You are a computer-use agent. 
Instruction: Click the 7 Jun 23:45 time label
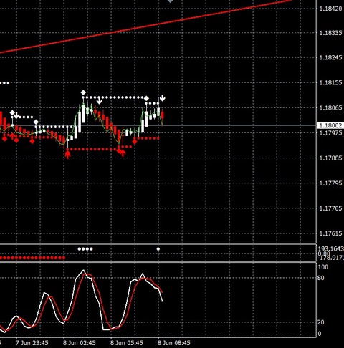32,343
